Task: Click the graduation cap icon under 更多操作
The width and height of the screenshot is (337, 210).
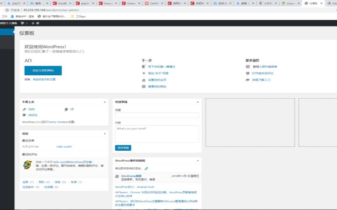Action: [248, 80]
